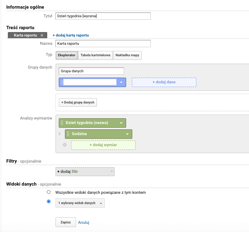Grab the drag handle on Dzień tygodnia dimension
The width and height of the screenshot is (249, 232).
click(62, 123)
